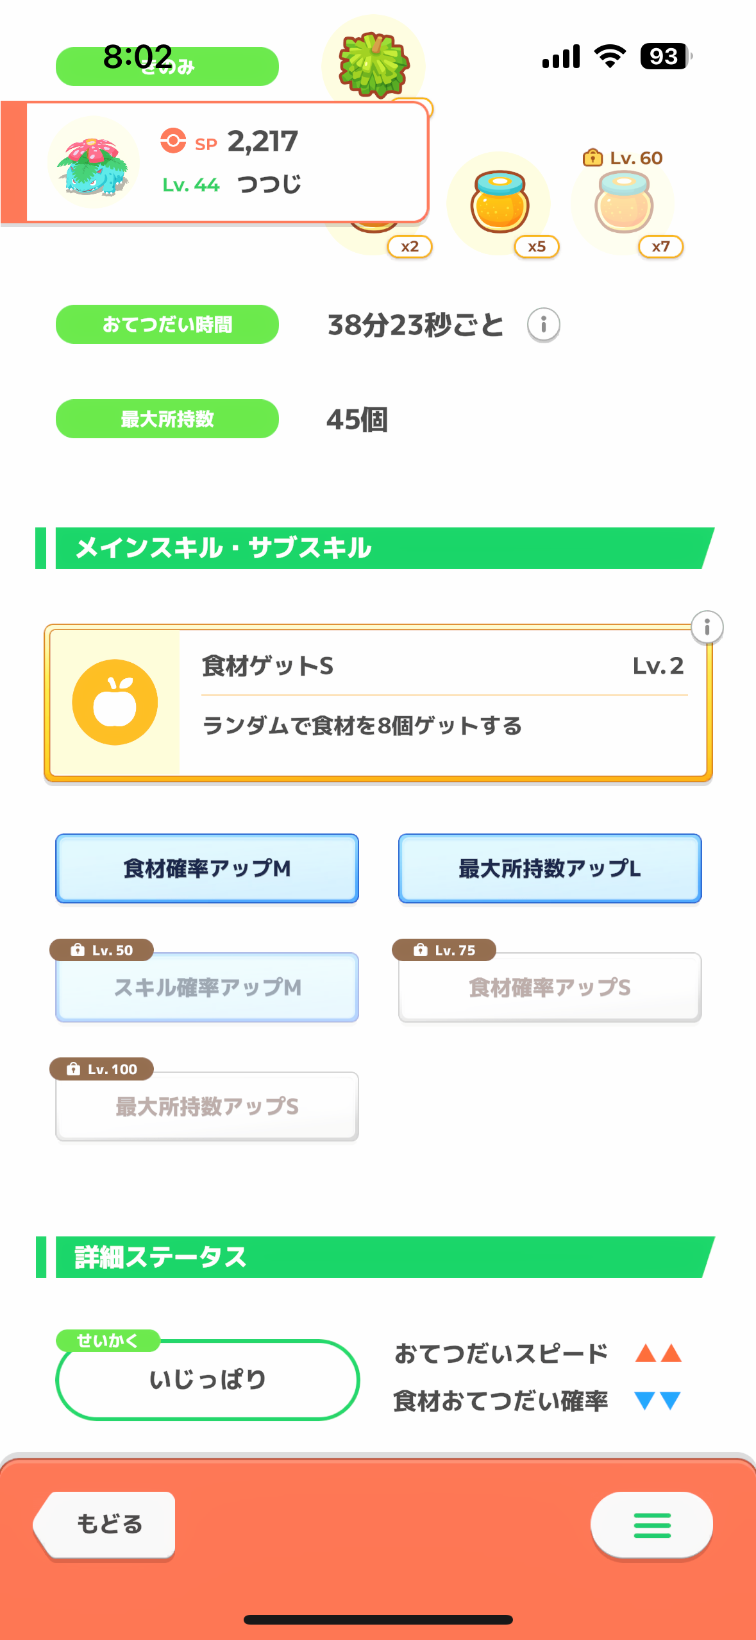Tap locked スキル確率アップM sub skill

pos(206,987)
